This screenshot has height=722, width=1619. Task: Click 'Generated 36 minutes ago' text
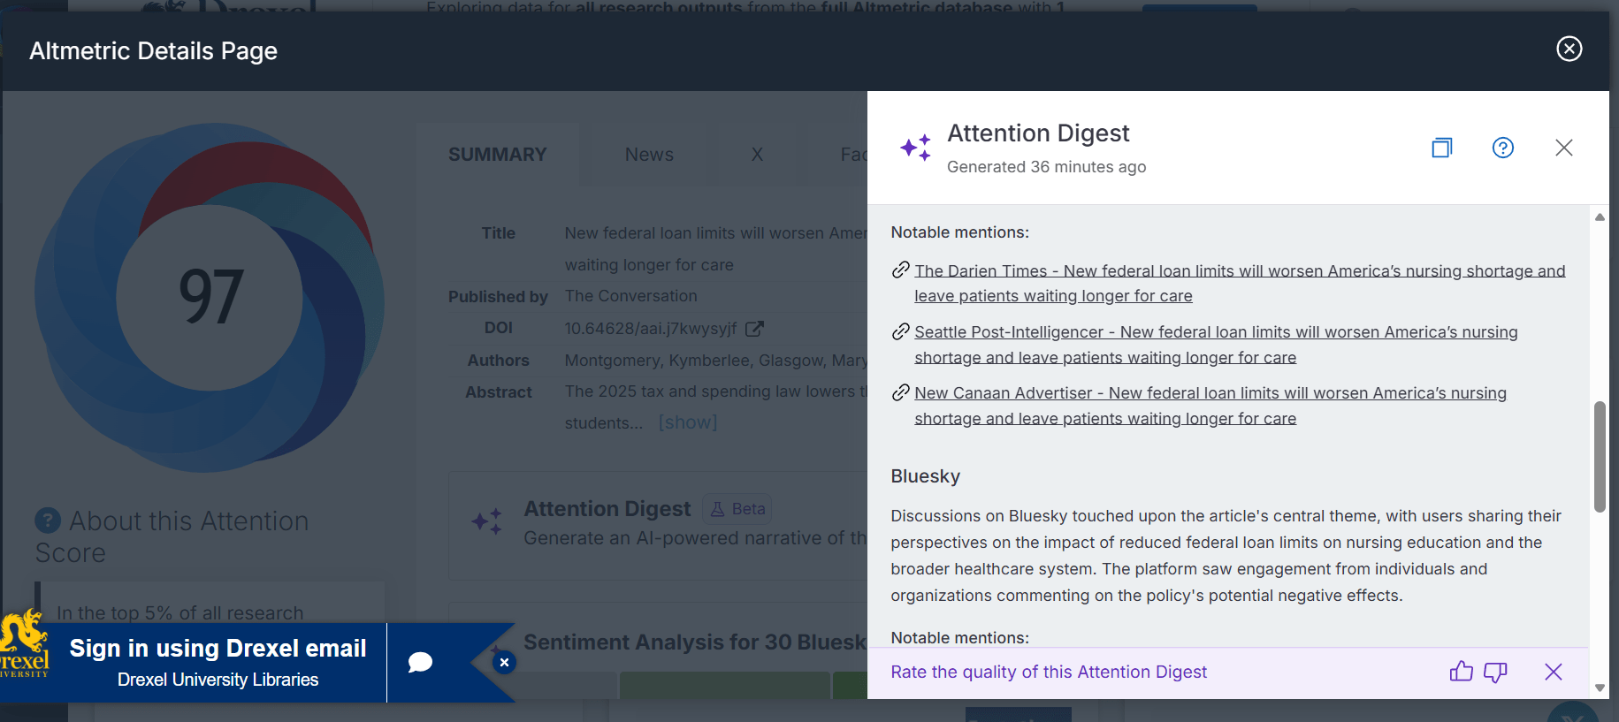tap(1046, 167)
